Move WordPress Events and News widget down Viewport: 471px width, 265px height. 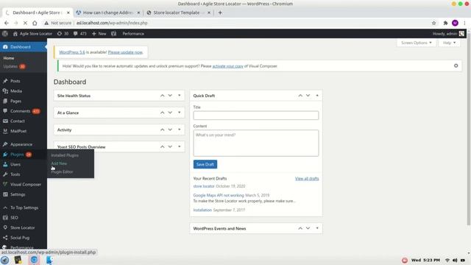point(308,228)
